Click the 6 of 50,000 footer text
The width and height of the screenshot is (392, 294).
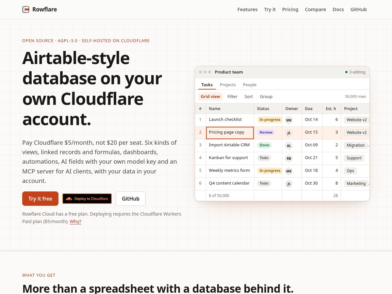tap(219, 195)
